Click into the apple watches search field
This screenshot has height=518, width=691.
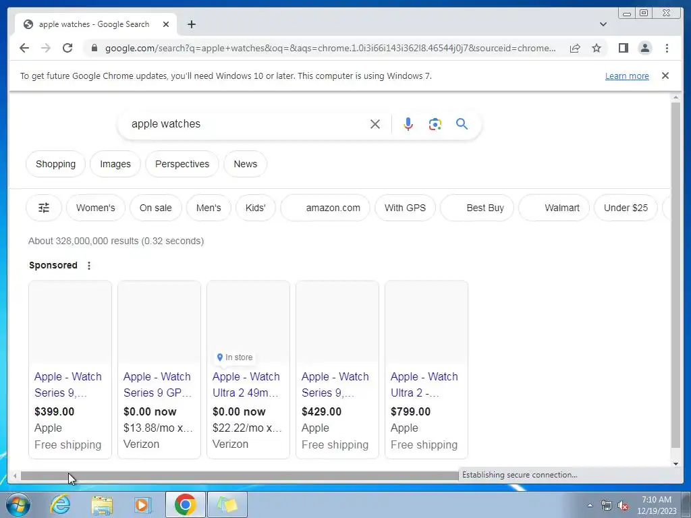coord(247,124)
